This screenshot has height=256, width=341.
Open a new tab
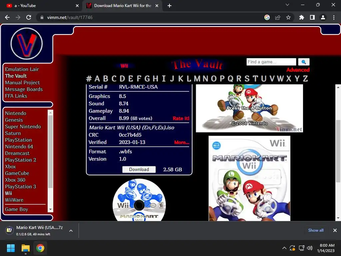point(170,6)
